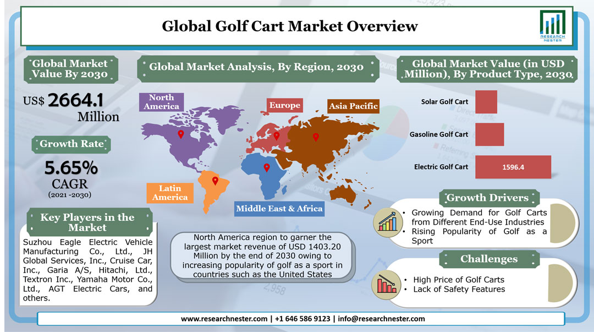The image size is (594, 332).
Task: Select the Europe region label
Action: coord(284,105)
